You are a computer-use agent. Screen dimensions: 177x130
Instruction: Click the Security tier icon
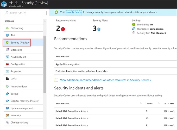[134, 33]
